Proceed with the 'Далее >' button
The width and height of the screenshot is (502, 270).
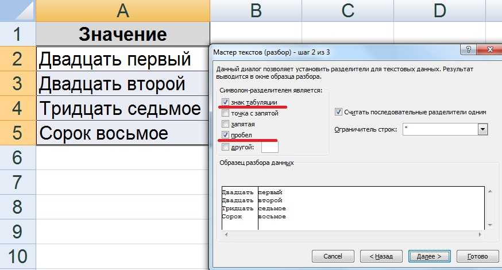(x=429, y=256)
